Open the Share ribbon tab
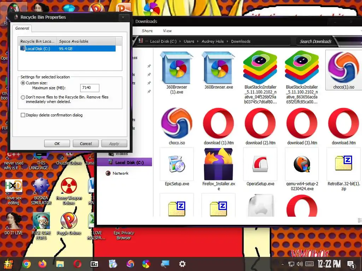Viewport: 362px width, 271px height. tap(147, 31)
